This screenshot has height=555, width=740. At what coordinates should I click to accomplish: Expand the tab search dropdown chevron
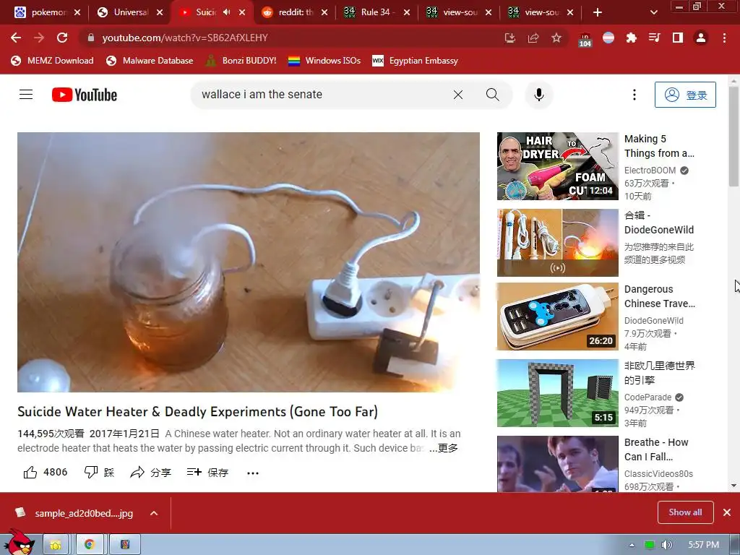coord(653,12)
